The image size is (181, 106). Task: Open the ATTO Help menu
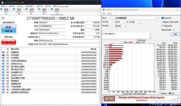109,14
